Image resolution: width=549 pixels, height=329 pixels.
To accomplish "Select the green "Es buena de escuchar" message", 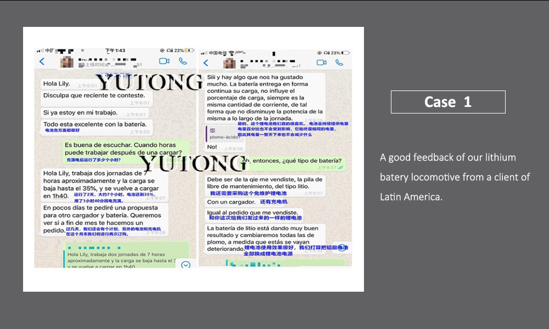I will click(x=127, y=152).
